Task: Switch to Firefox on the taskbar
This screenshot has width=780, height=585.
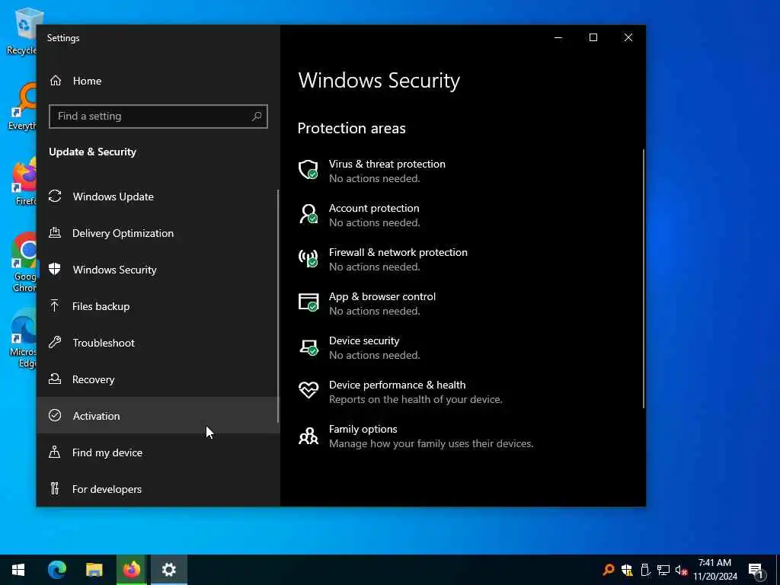Action: 131,570
